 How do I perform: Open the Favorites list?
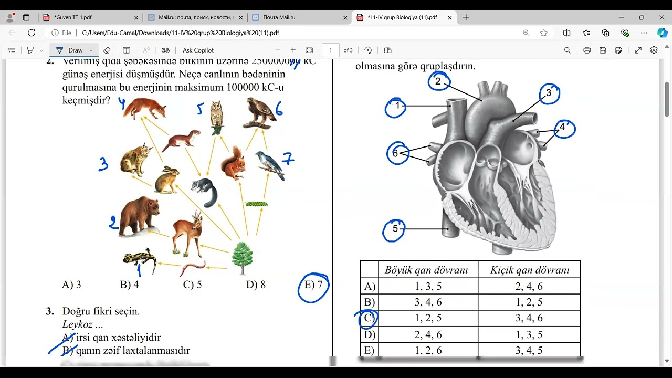586,33
